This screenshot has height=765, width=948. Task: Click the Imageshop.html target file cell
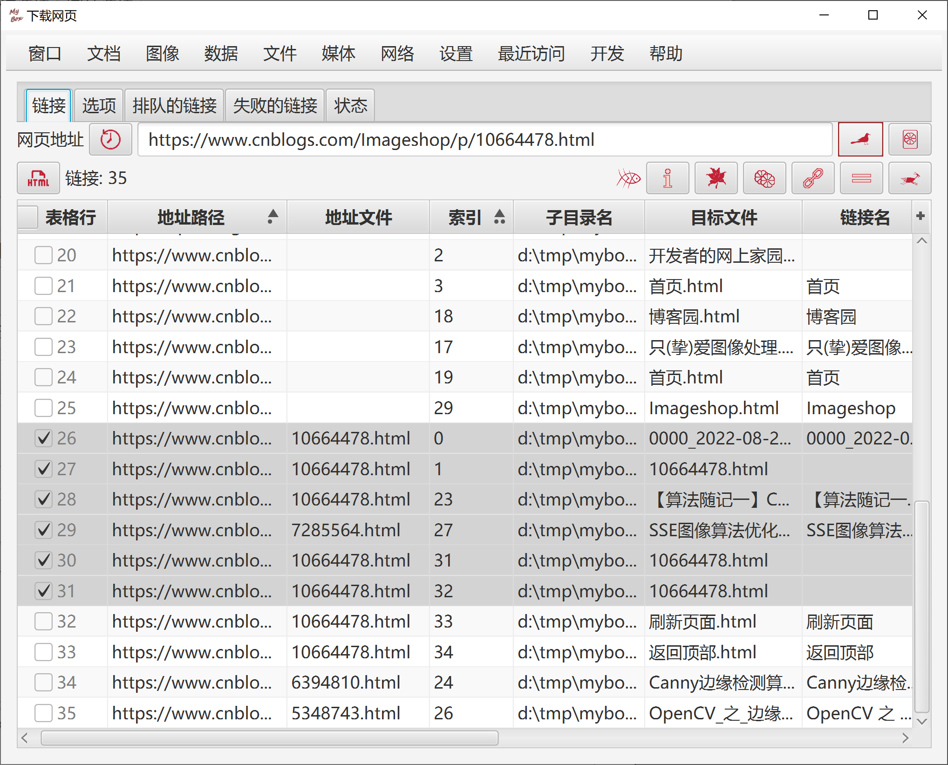pos(723,408)
